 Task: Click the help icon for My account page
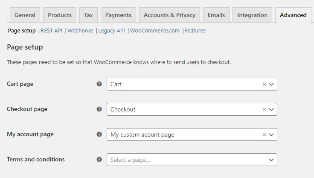(x=99, y=134)
